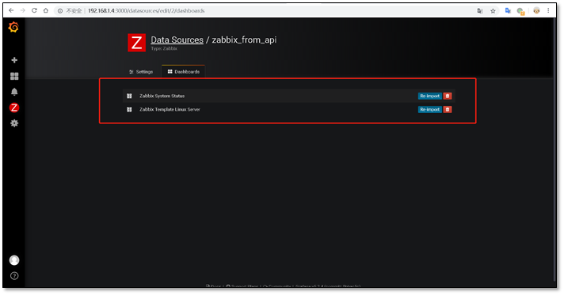Open the Help question mark icon
The height and width of the screenshot is (295, 564).
(x=14, y=276)
